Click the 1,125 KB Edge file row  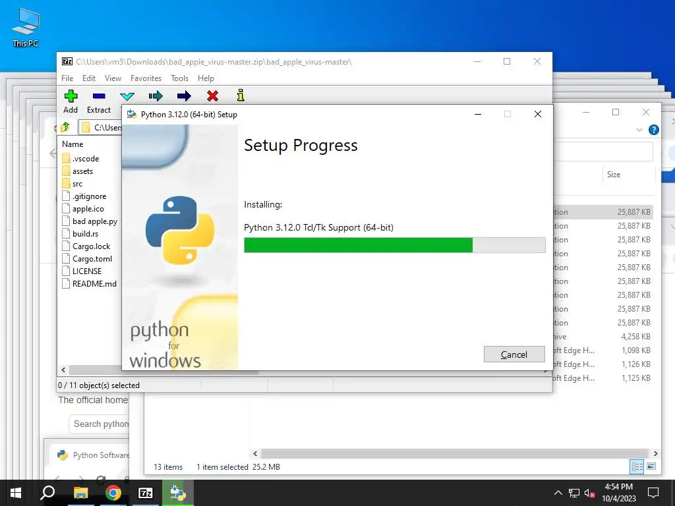[602, 378]
